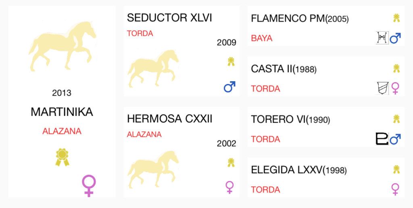The image size is (413, 208).
Task: Click the male symbol on FLAMENCO PM row
Action: pyautogui.click(x=395, y=38)
